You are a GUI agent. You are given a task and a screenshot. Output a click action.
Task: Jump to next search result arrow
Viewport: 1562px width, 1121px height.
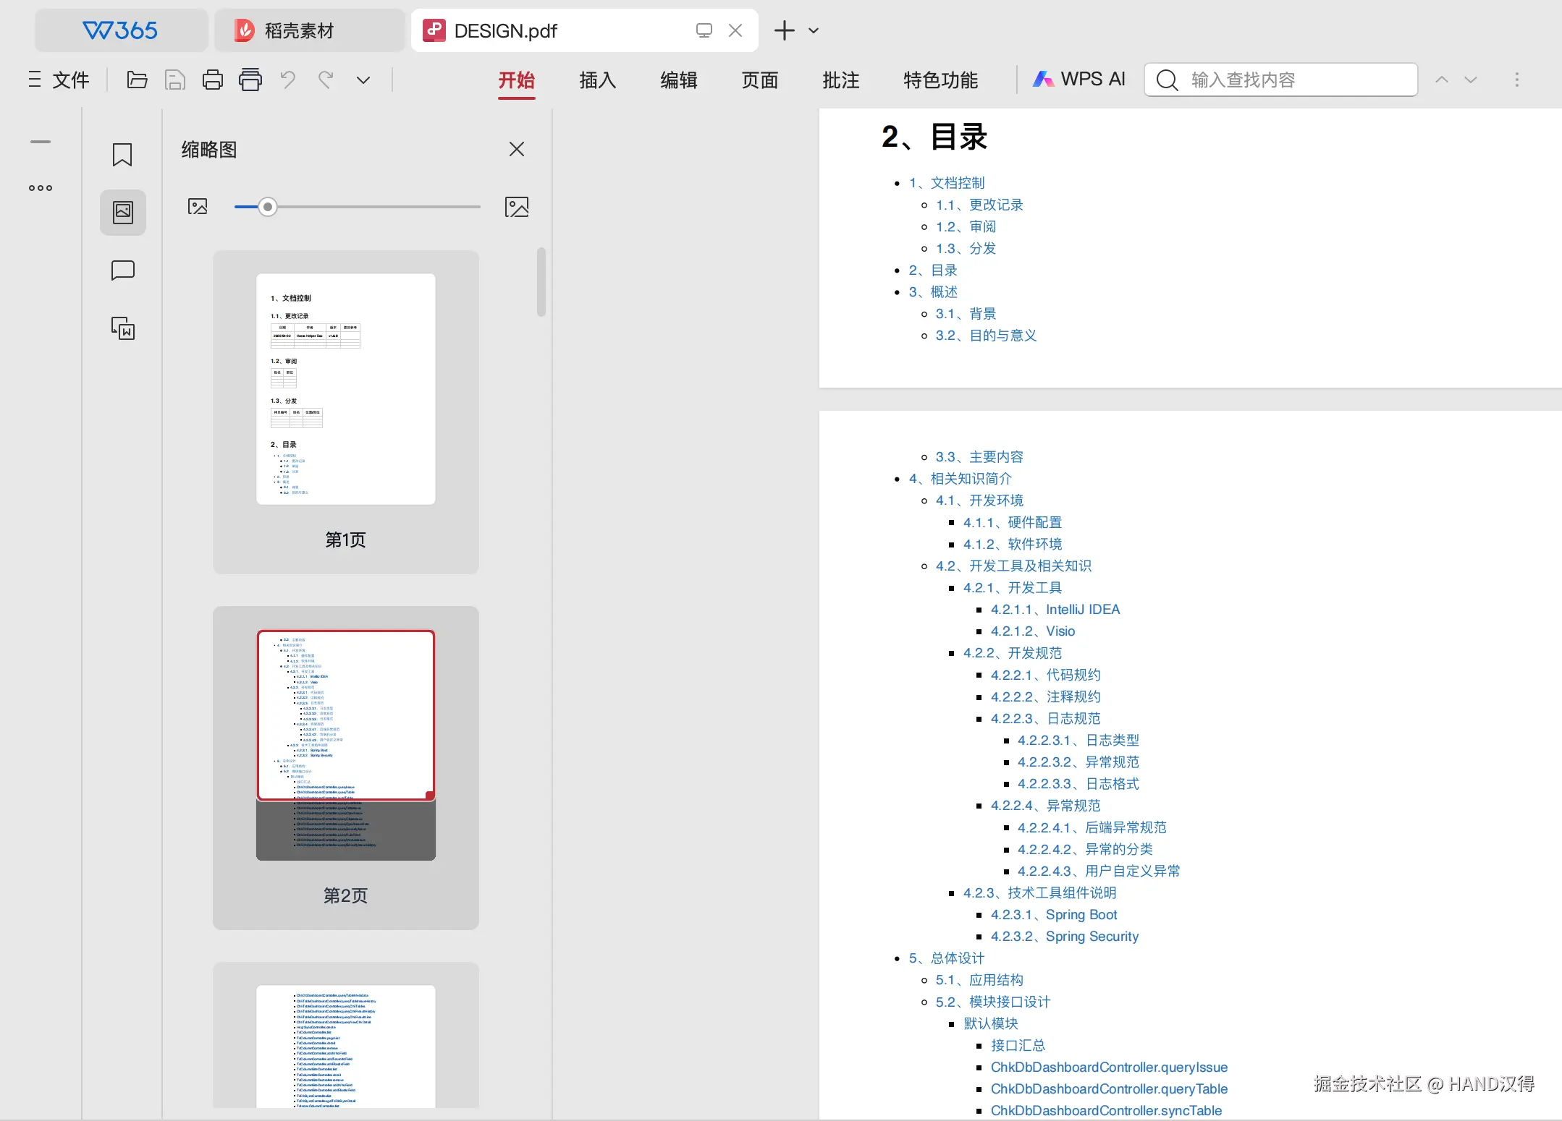[x=1470, y=80]
